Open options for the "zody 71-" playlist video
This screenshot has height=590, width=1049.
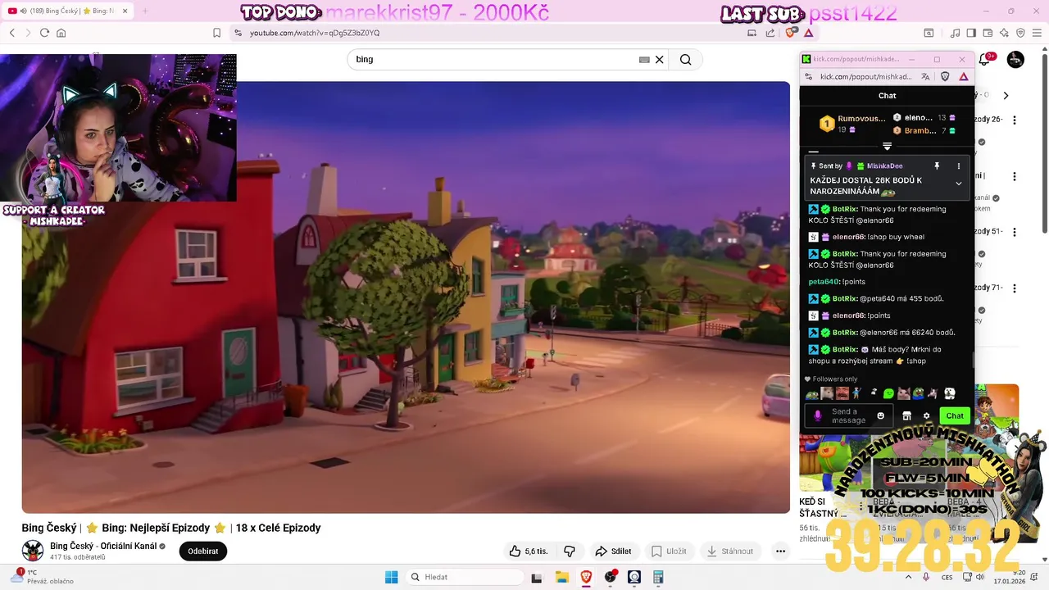point(1015,288)
